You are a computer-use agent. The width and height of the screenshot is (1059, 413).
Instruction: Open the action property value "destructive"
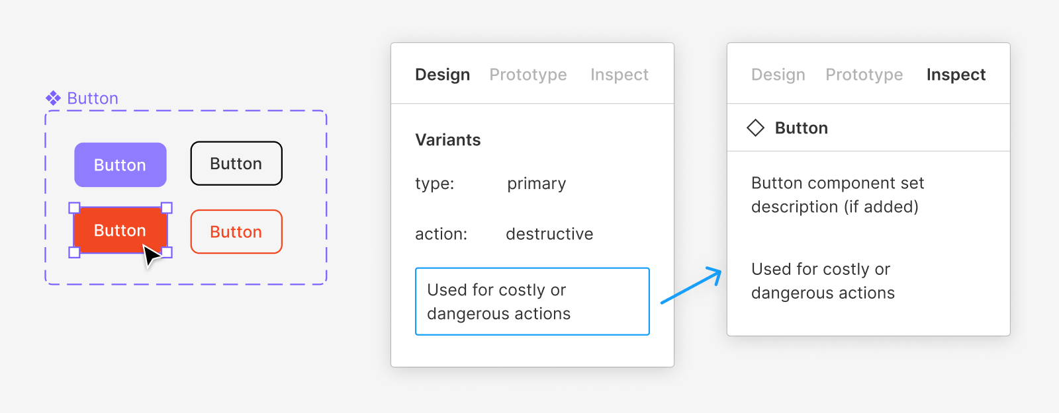[x=549, y=234]
